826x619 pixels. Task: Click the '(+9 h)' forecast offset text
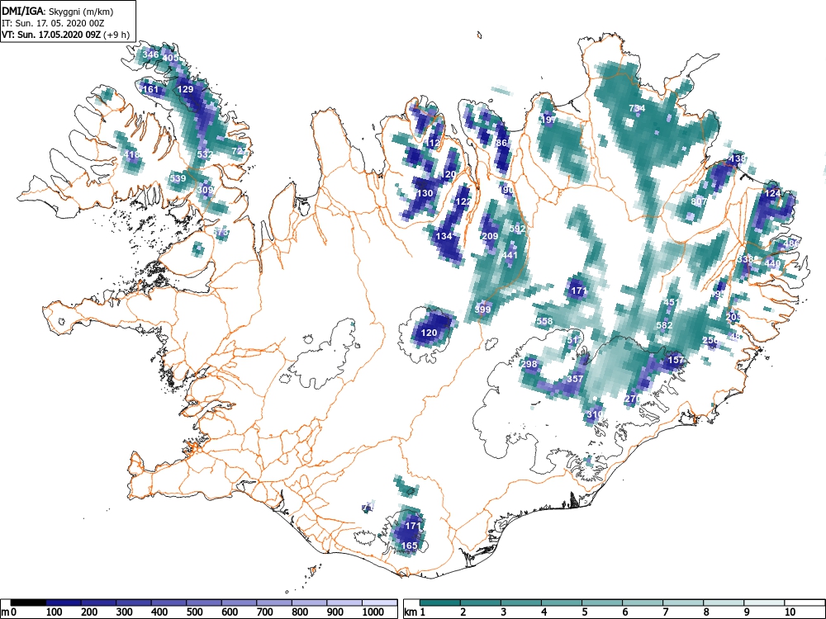tap(116, 35)
